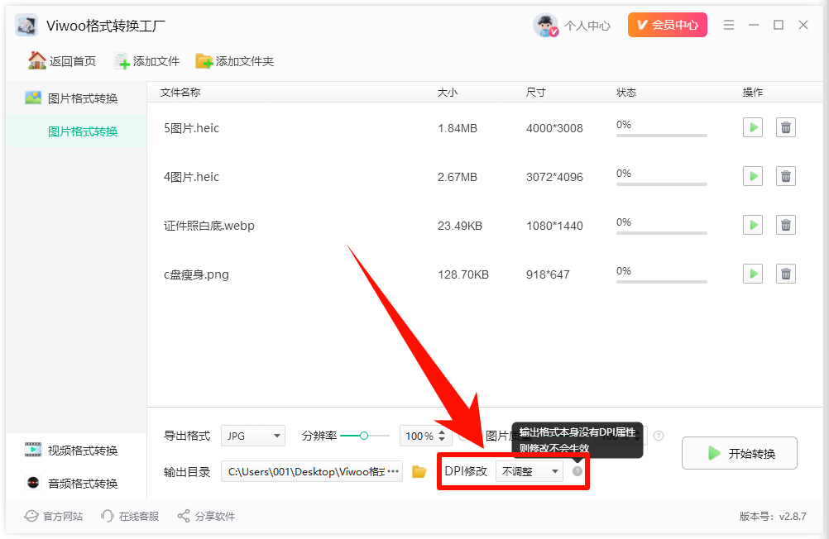Open 分享软件 share option

coord(206,517)
